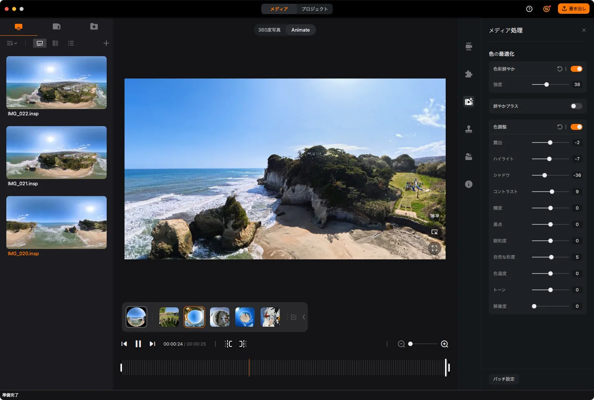Viewport: 594px width, 400px height.
Task: Open the sort options dropdown
Action: (12, 43)
